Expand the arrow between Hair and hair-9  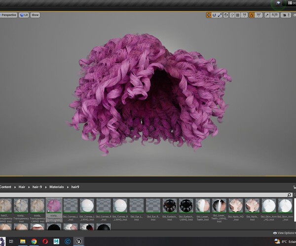pyautogui.click(x=29, y=187)
